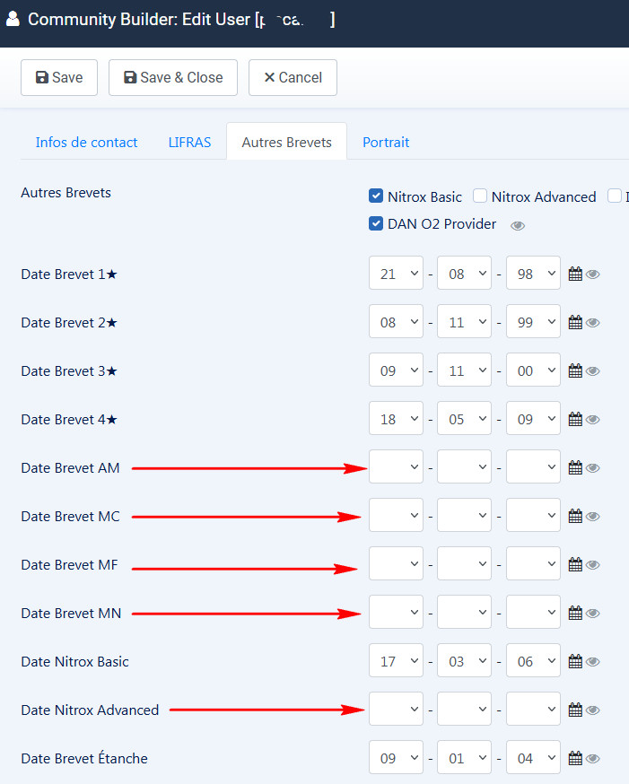The image size is (629, 784).
Task: Open day dropdown for Date Brevet 1★
Action: (x=396, y=274)
